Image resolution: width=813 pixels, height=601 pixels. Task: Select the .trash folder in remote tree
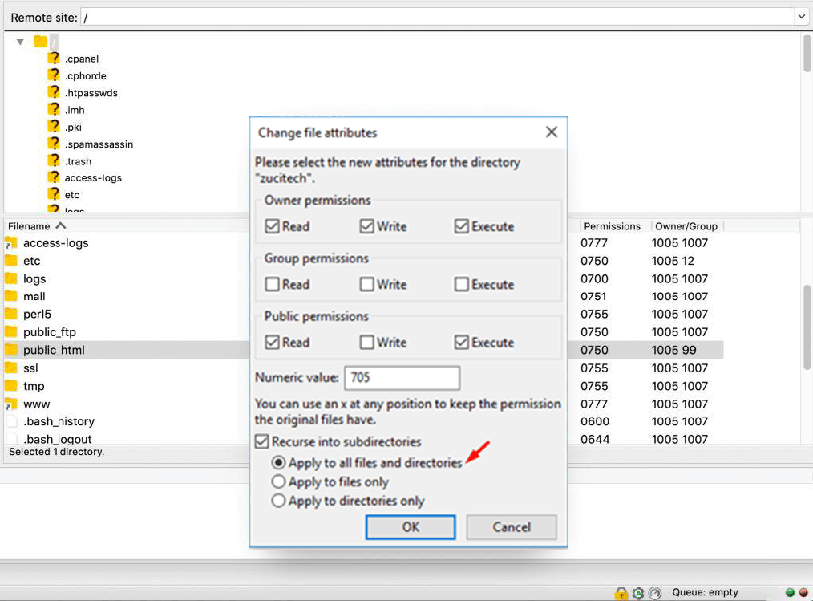(x=78, y=161)
